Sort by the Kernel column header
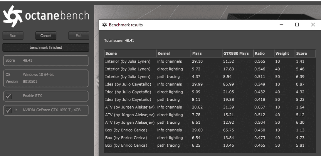Viewport: 321px width, 156px height. pos(173,53)
